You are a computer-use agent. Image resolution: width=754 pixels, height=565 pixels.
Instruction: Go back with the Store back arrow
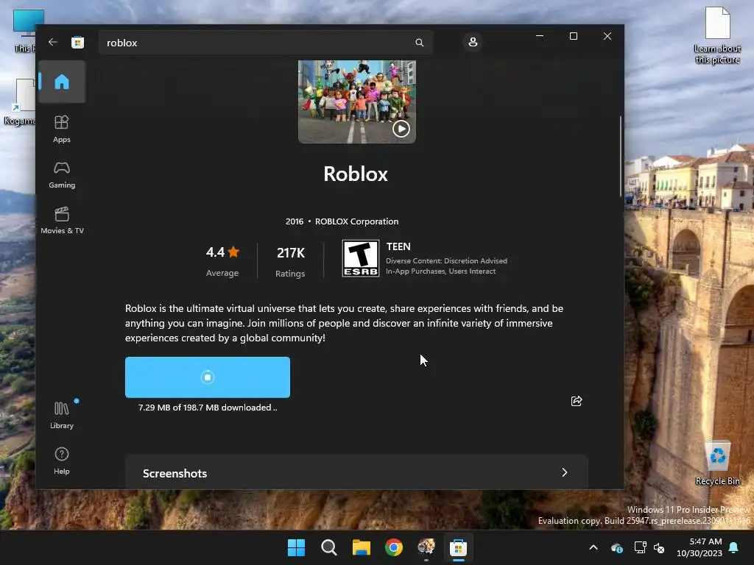coord(53,42)
